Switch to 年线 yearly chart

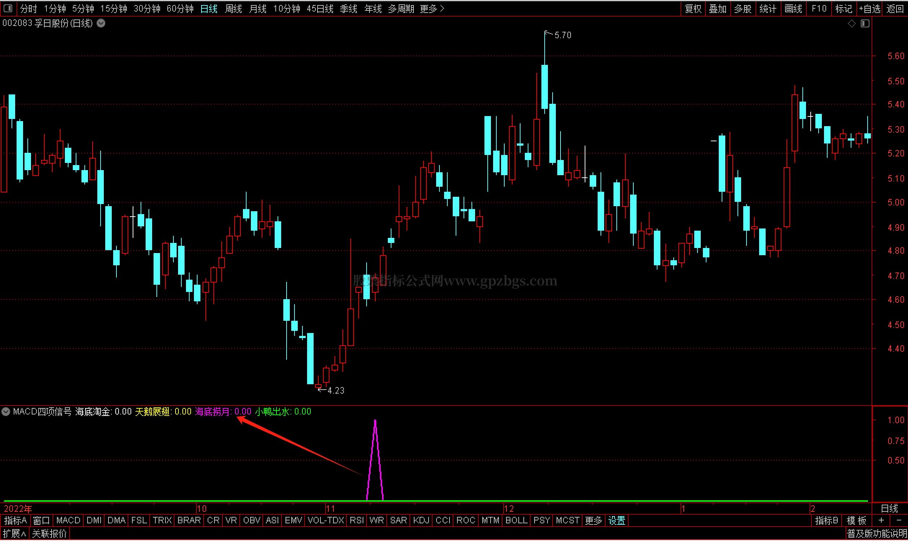pos(373,8)
